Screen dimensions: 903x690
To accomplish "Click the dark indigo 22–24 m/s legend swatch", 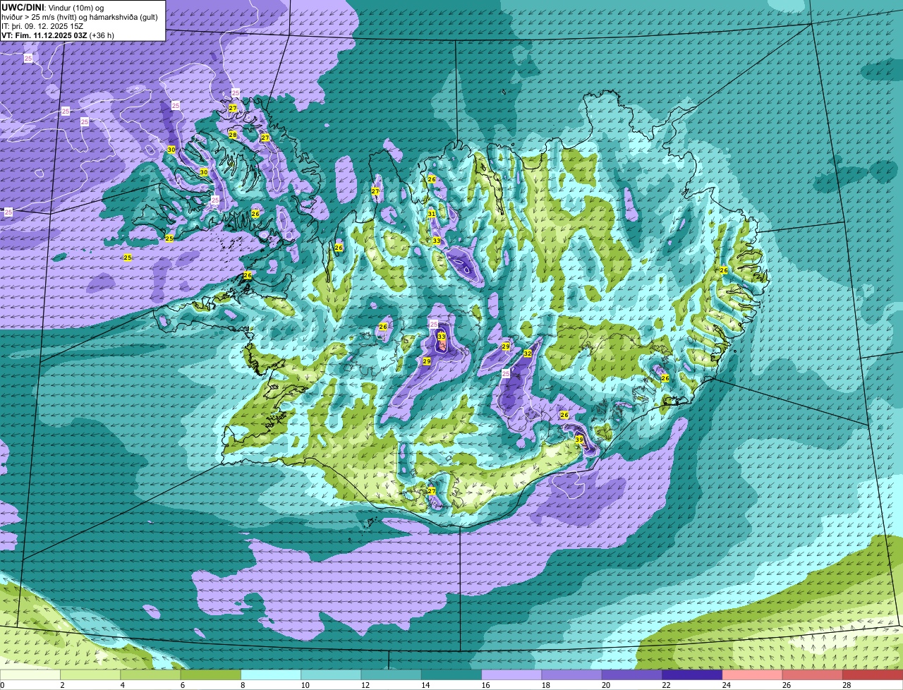I will (692, 674).
